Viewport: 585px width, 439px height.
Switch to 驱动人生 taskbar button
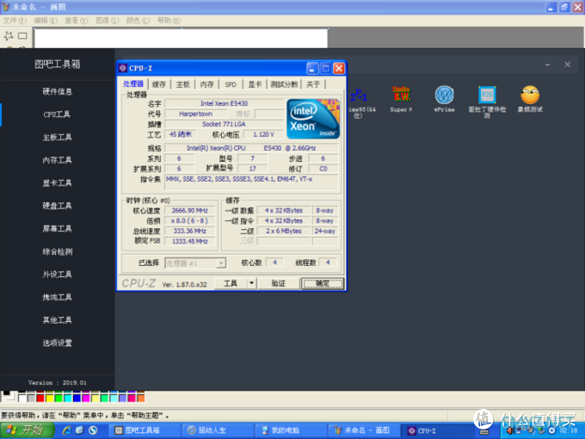point(218,430)
